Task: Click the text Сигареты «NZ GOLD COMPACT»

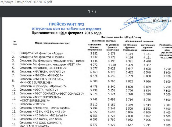Action: (41, 123)
